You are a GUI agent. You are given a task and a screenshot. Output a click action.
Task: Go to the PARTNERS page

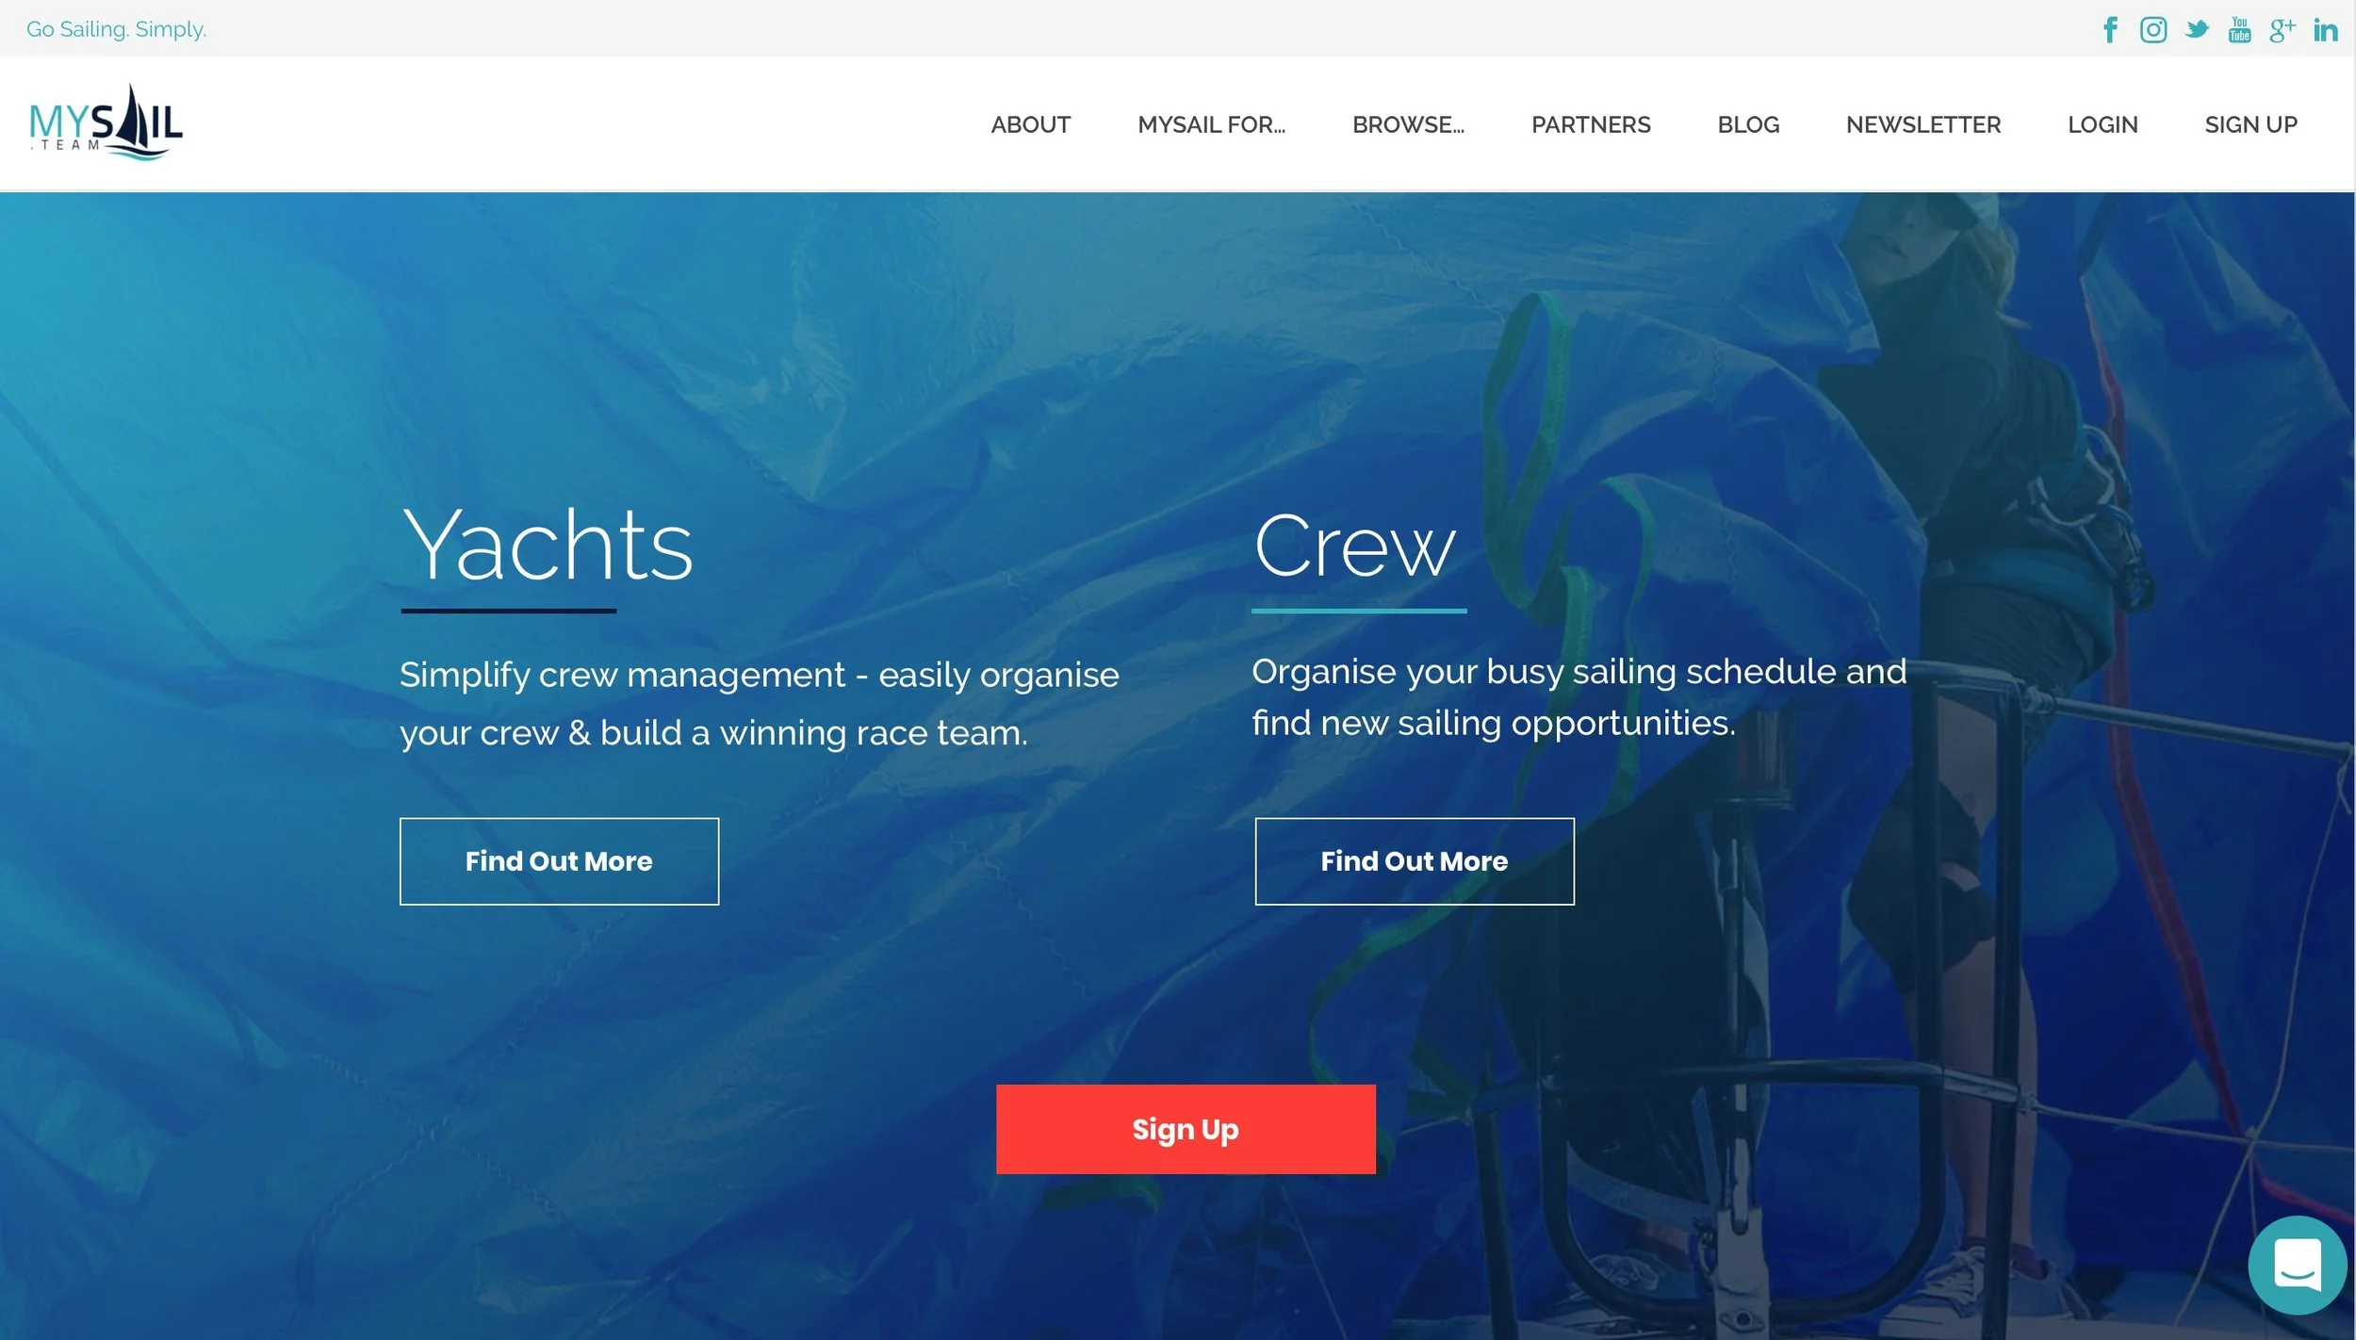tap(1591, 124)
